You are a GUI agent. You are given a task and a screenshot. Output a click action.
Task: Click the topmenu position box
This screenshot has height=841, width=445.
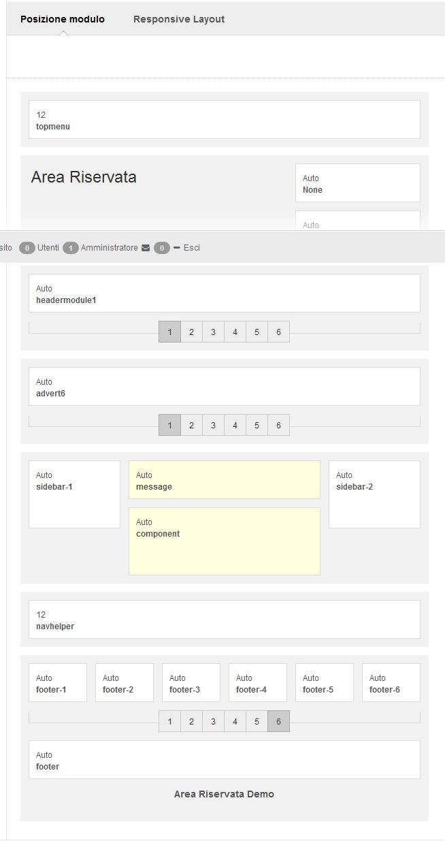pyautogui.click(x=223, y=120)
